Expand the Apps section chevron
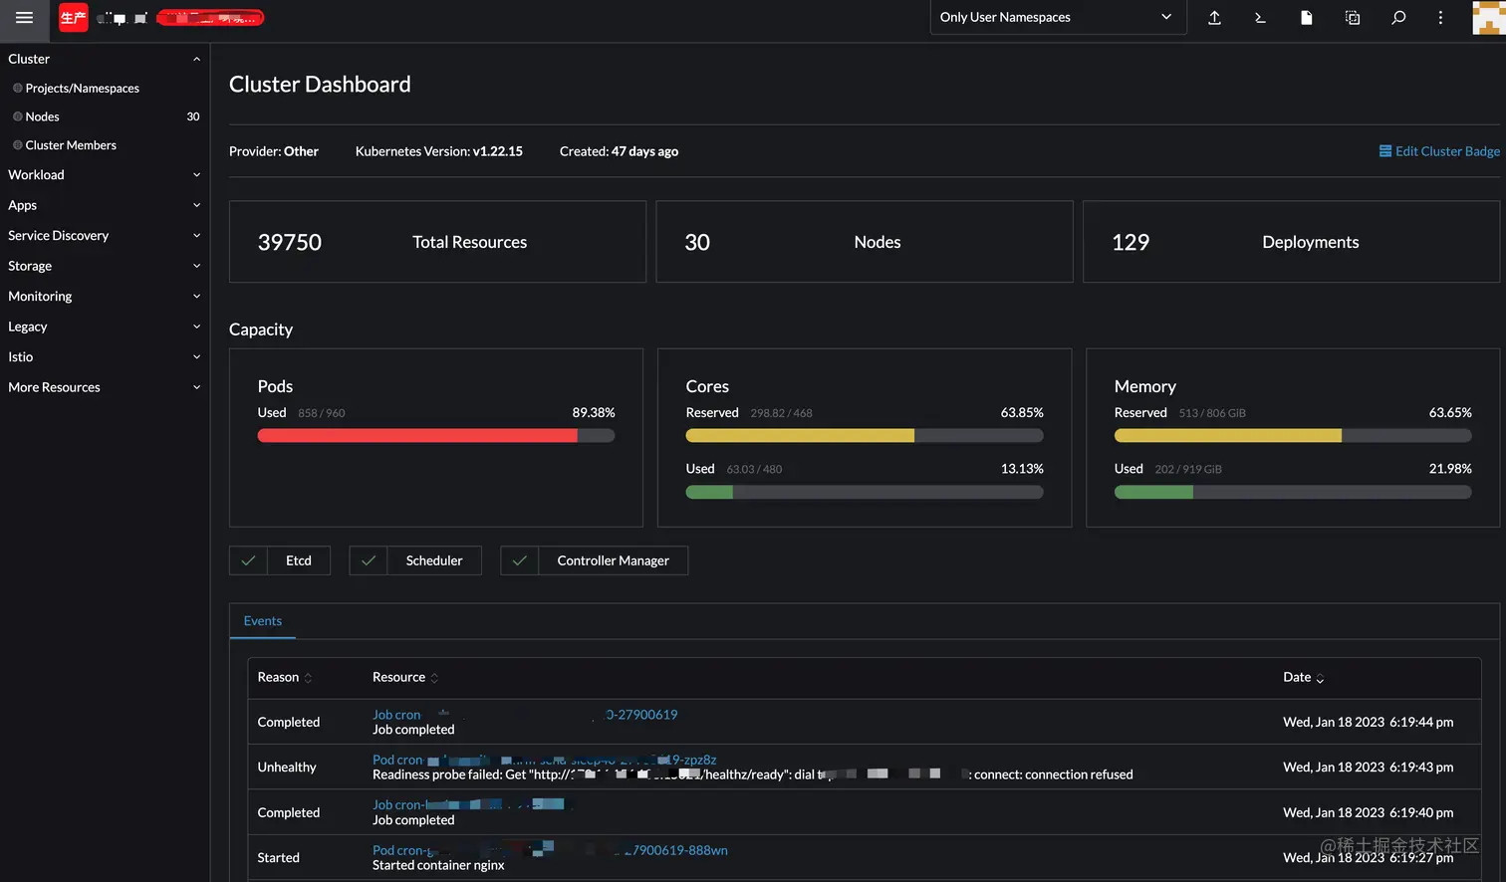The height and width of the screenshot is (882, 1506). coord(196,205)
